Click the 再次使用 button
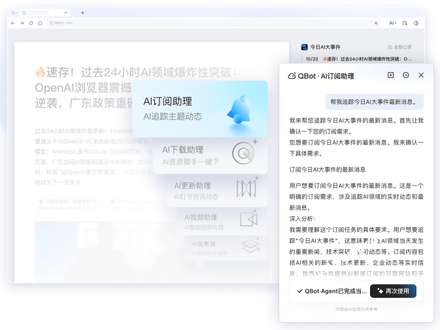Viewport: 440px width, 330px height. (393, 291)
